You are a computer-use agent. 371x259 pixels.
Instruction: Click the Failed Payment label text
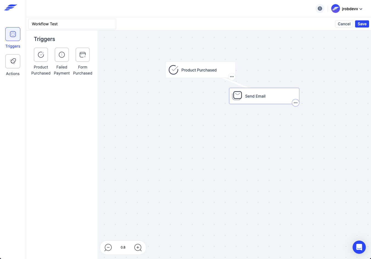point(62,70)
